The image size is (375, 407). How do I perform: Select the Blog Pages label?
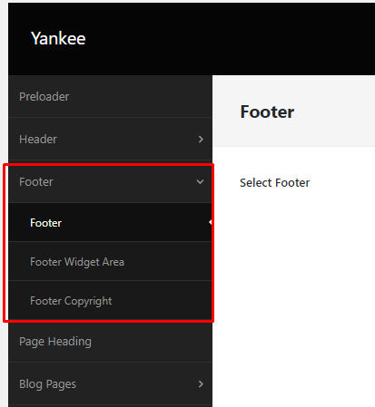tap(47, 384)
